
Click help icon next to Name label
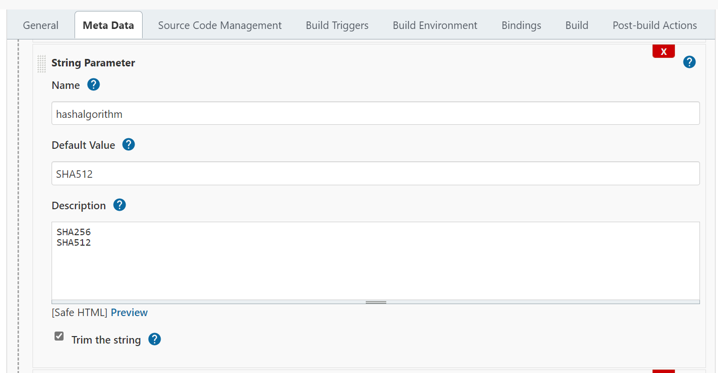click(94, 85)
